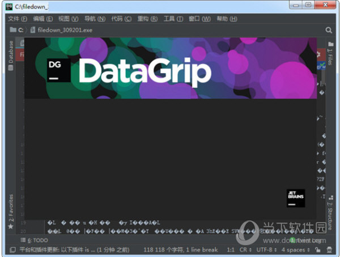Screen dimensions: 340x257
Task: Select filedown_309201.exe in the breadcrumb
Action: (62, 30)
